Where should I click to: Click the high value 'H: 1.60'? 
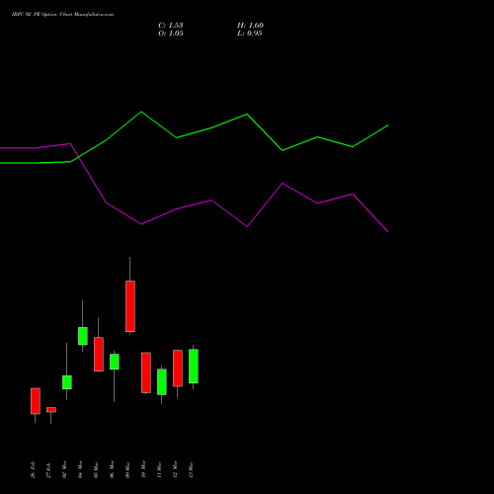(250, 26)
